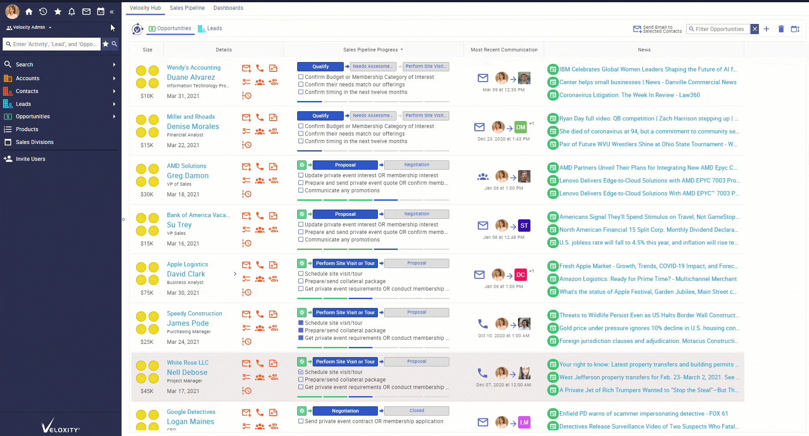Viewport: 809px width, 436px height.
Task: Open the Miller and Rhoads opportunity link
Action: [x=191, y=117]
